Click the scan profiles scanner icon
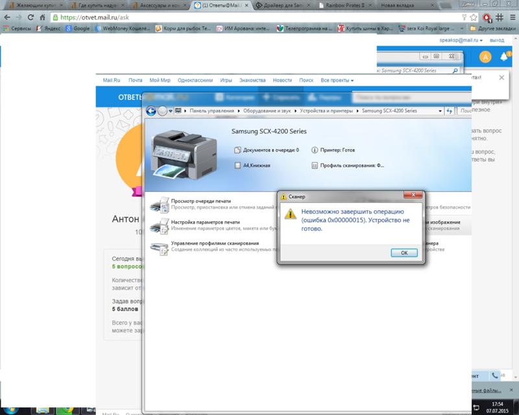The height and width of the screenshot is (415, 519). click(160, 248)
